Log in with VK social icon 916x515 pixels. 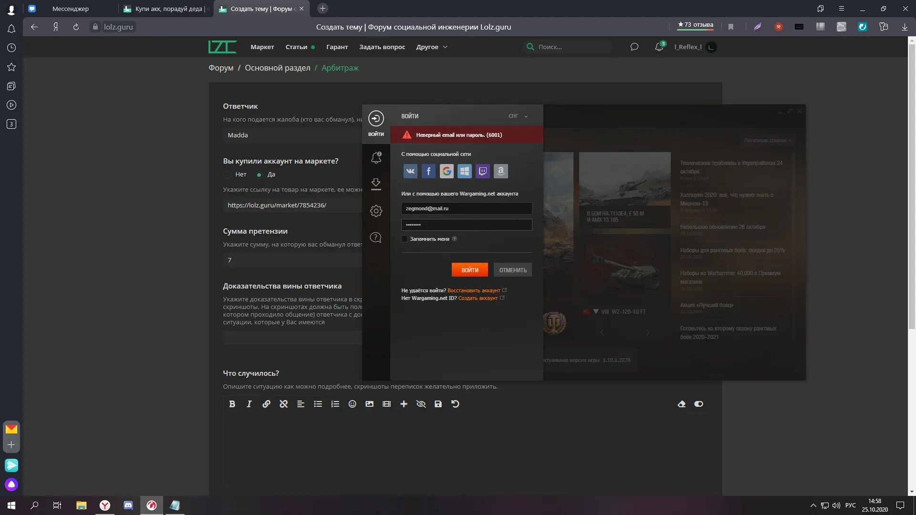coord(410,171)
